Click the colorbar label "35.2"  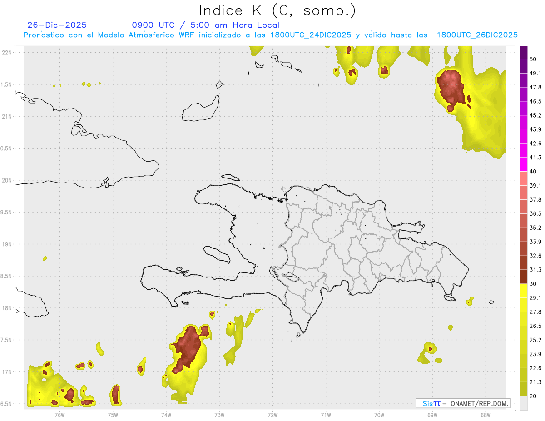(535, 228)
